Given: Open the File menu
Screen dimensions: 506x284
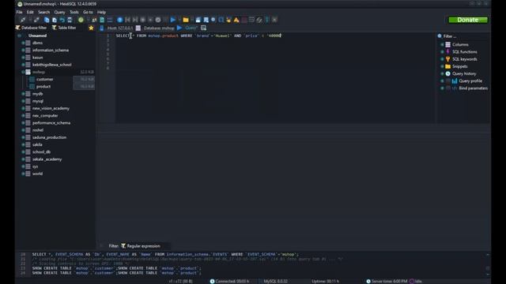Looking at the screenshot, I should [19, 13].
